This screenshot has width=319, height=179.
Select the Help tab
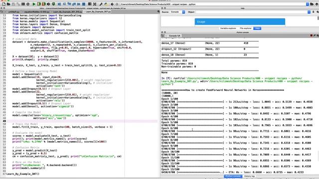257,28
